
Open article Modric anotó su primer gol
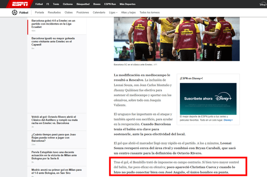56,171
